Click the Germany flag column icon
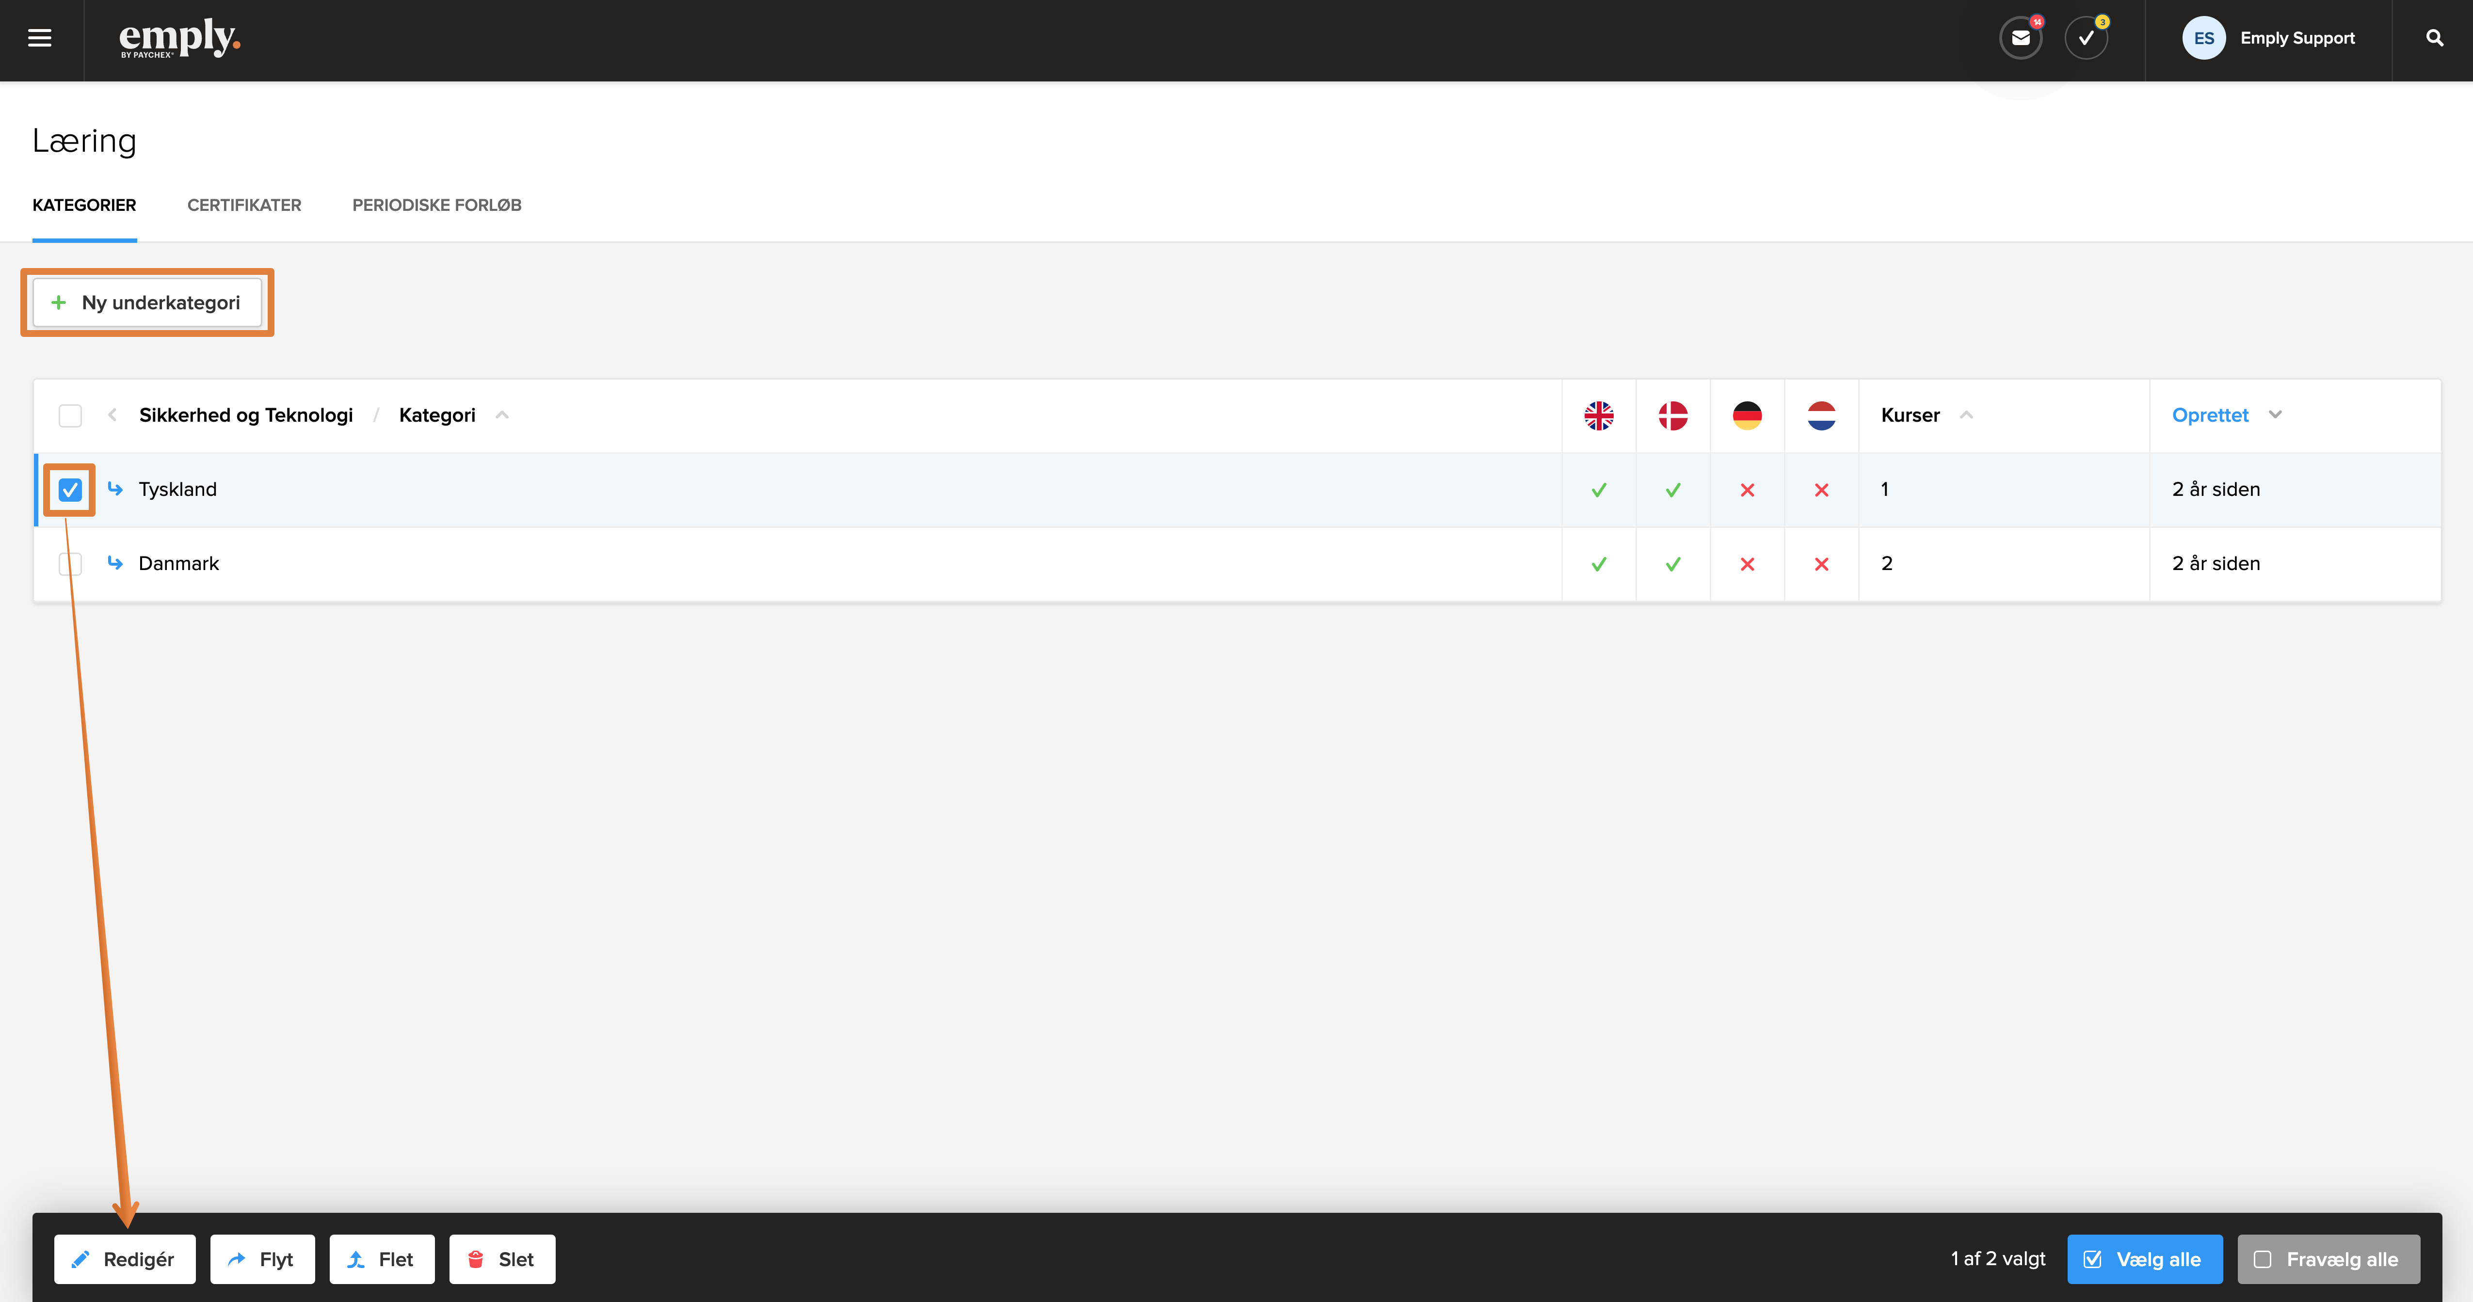This screenshot has height=1302, width=2473. tap(1747, 415)
